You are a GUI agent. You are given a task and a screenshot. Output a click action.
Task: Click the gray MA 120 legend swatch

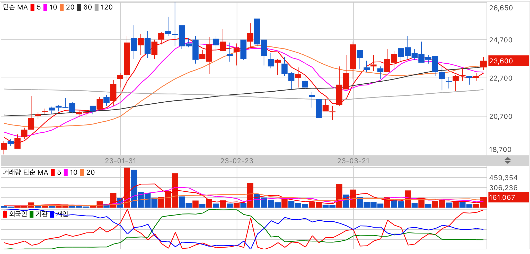pos(96,7)
